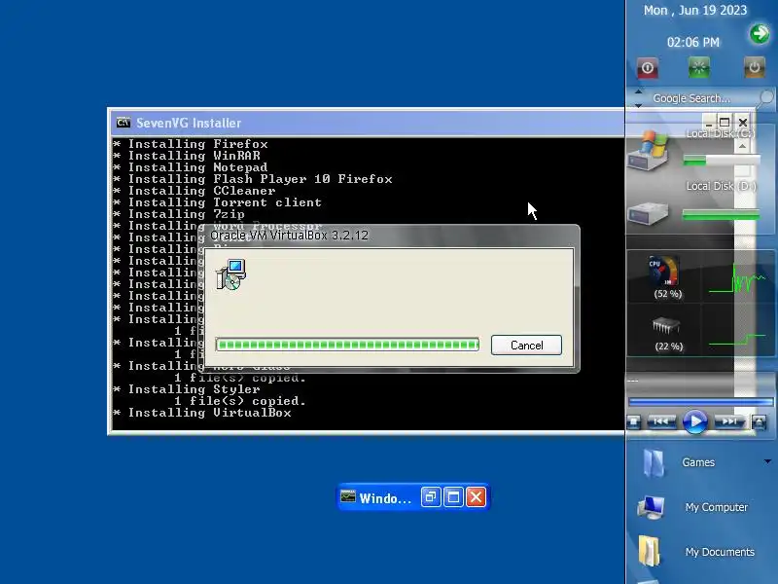The width and height of the screenshot is (778, 584).
Task: Click the My Computer label
Action: point(717,507)
